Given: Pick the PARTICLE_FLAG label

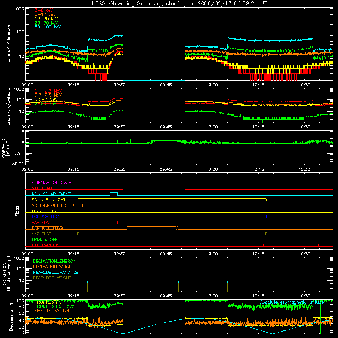Looking at the screenshot, I should point(47,228).
